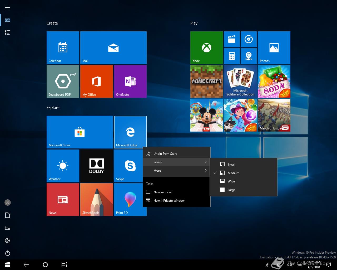This screenshot has height=270, width=337.
Task: Open the Weather tile
Action: pyautogui.click(x=63, y=166)
